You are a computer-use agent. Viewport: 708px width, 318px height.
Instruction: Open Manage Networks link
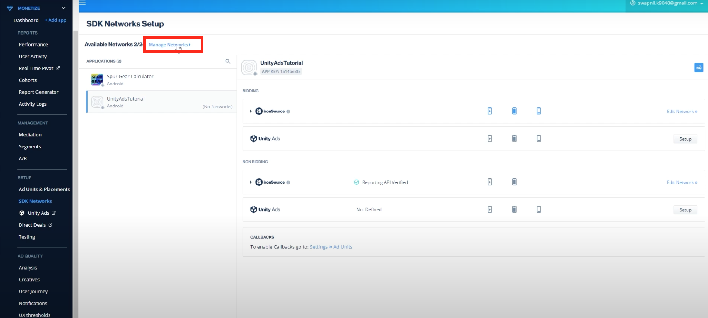click(x=169, y=45)
